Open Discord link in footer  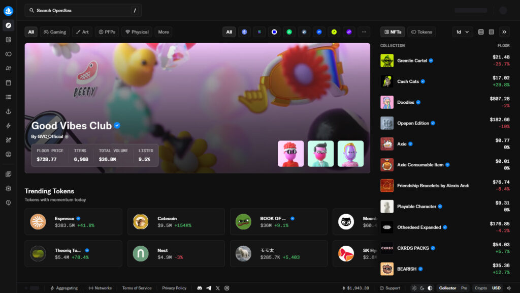pyautogui.click(x=200, y=288)
